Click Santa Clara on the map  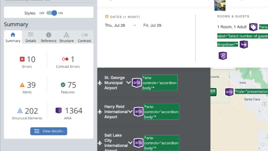coord(252,99)
